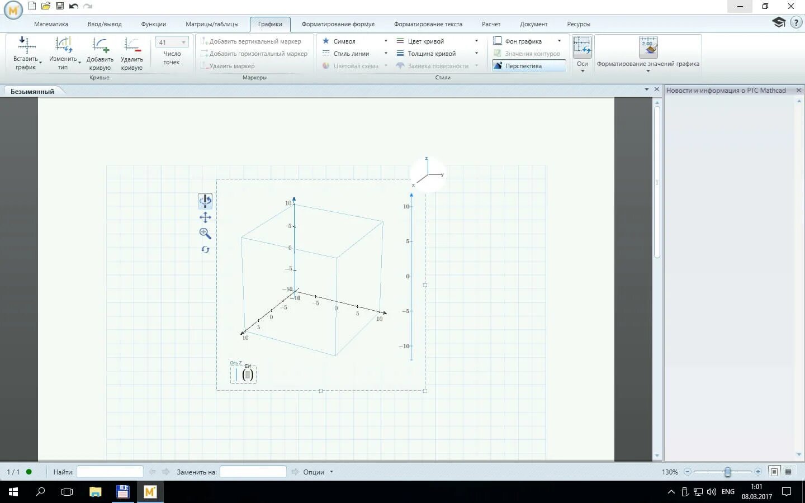Open the taskbar search magnifier

(40, 492)
